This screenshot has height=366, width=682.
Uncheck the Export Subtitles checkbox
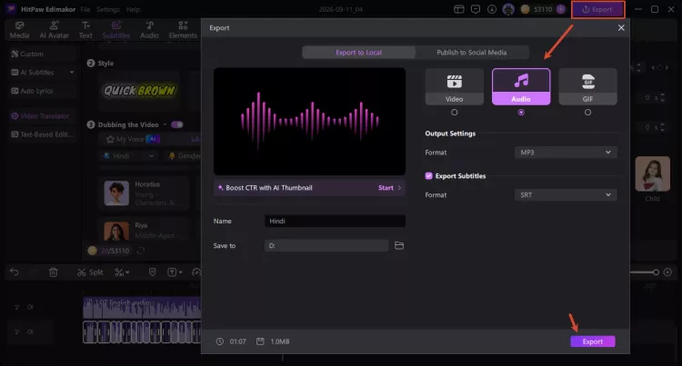(429, 176)
